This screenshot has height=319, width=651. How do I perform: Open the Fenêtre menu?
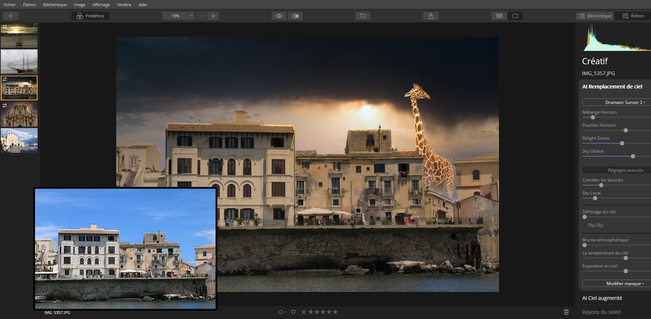[x=124, y=5]
